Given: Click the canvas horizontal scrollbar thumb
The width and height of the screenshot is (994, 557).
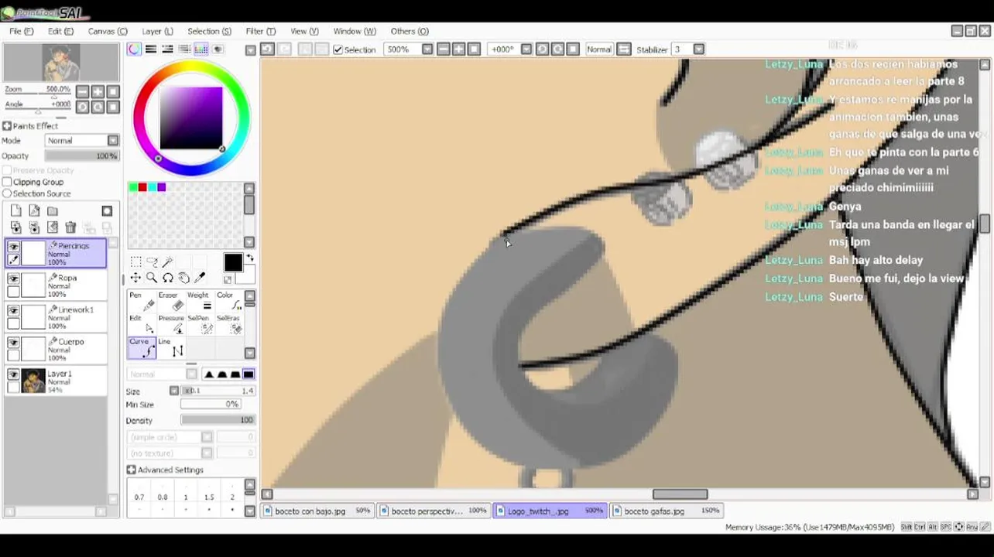Looking at the screenshot, I should point(680,494).
